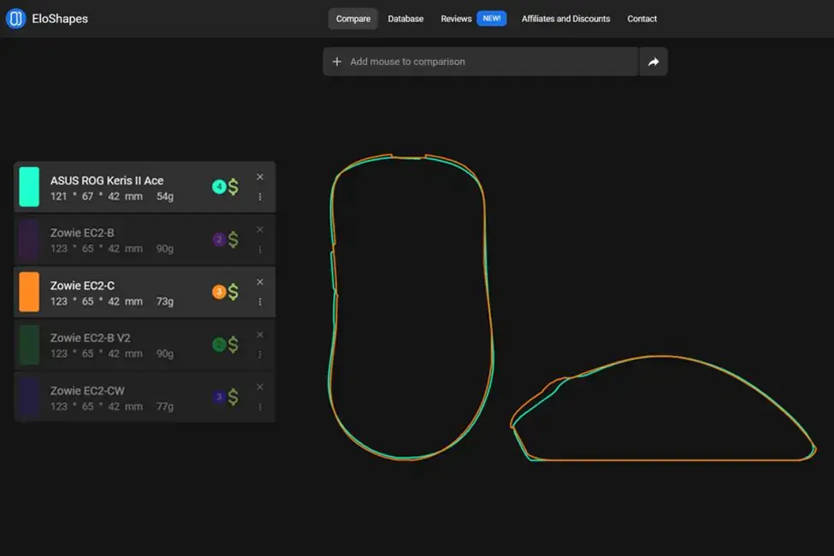Screen dimensions: 834x556
Task: Open more options for ASUS ROG Keris II Ace
Action: point(260,197)
